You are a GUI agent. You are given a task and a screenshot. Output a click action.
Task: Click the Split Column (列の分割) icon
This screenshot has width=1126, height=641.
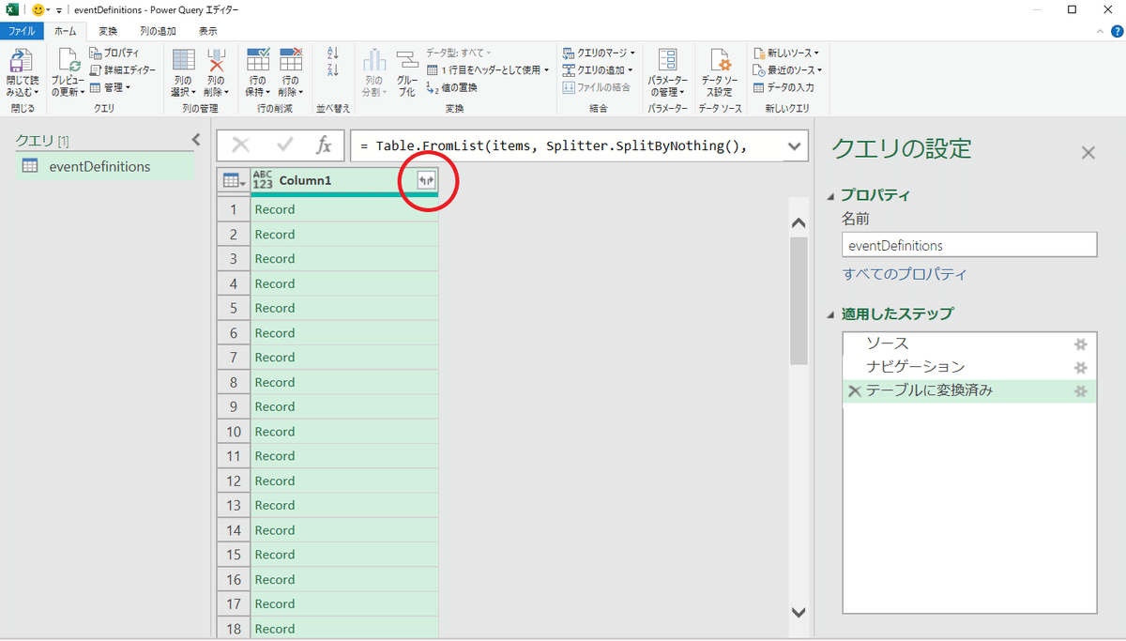(374, 61)
